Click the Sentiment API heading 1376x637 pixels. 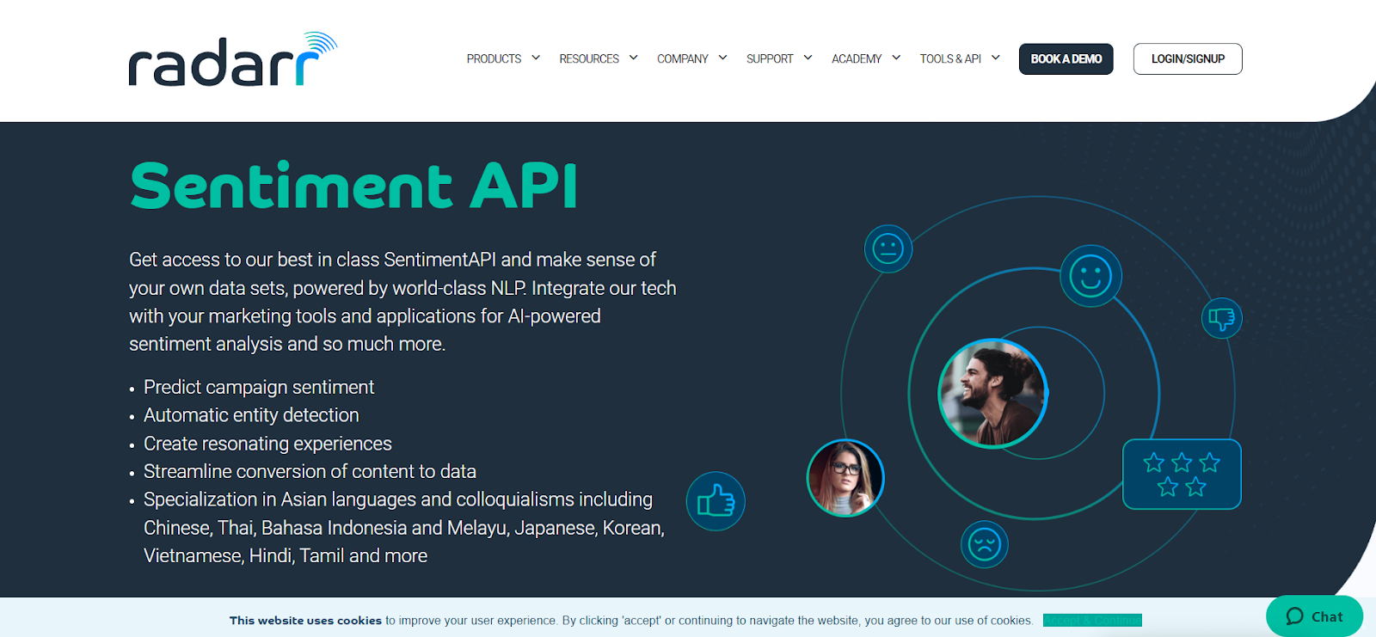click(353, 186)
